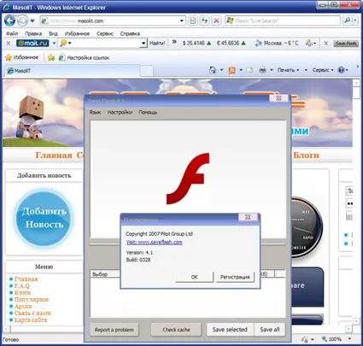Open the mail.ru toolbar settings icon

click(x=308, y=43)
